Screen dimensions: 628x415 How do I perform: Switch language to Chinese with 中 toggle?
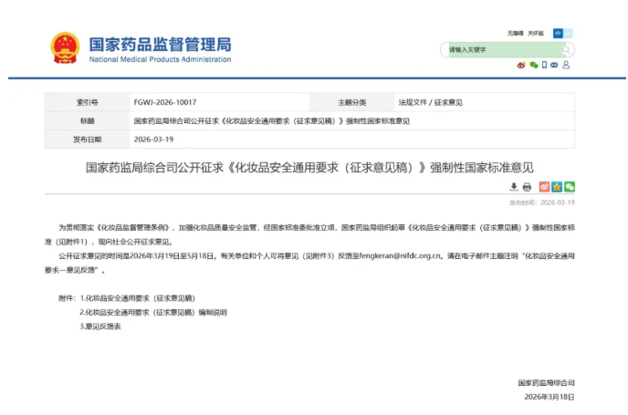click(557, 33)
